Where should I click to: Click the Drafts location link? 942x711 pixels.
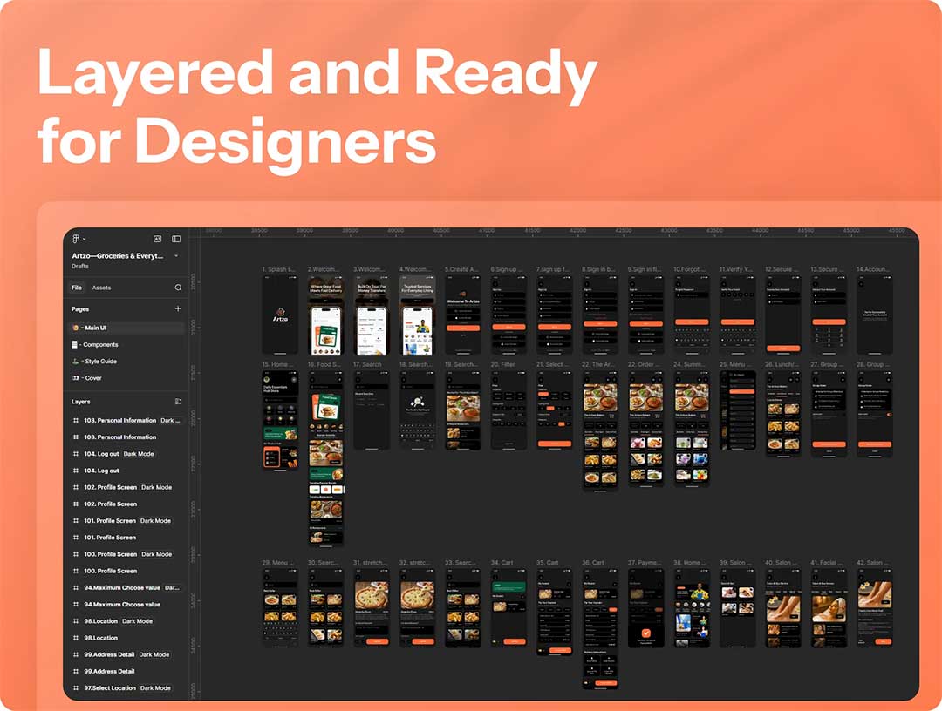80,267
